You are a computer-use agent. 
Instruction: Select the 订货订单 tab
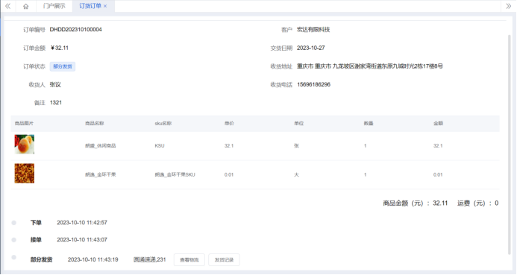click(90, 6)
